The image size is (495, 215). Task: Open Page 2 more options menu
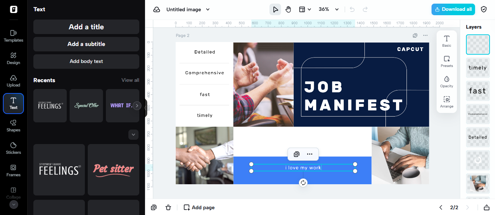pos(425,35)
